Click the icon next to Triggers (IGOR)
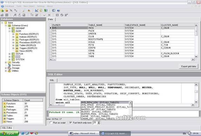201x136 pixels. [x=17, y=48]
